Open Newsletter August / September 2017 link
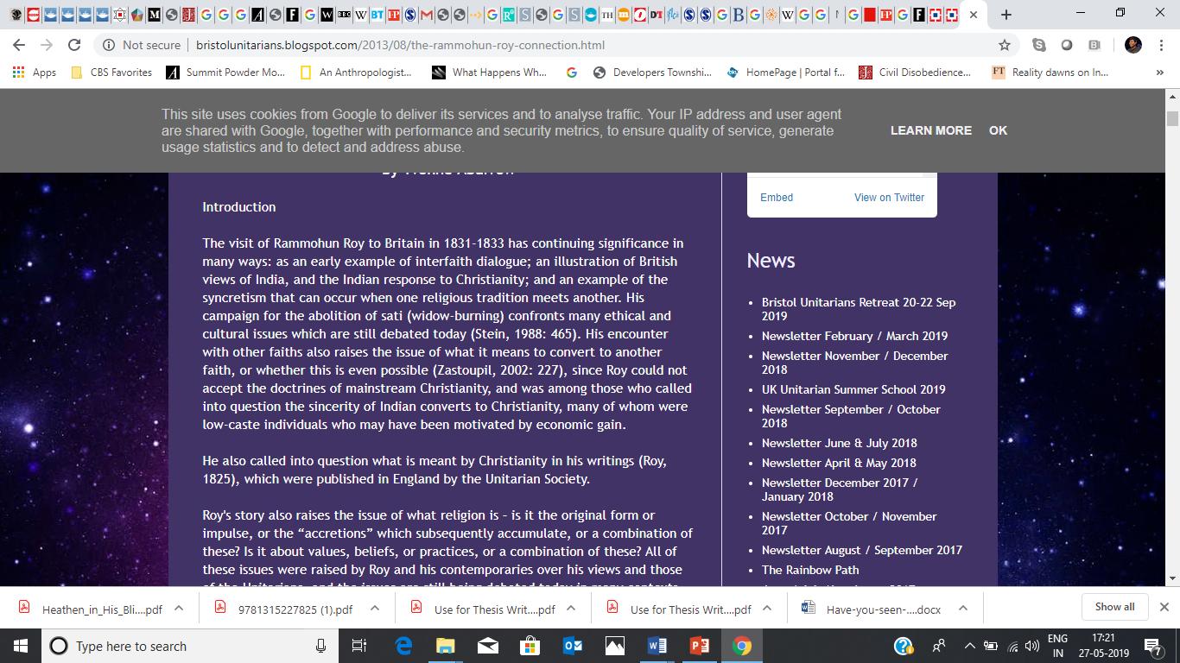This screenshot has width=1180, height=663. (x=862, y=550)
